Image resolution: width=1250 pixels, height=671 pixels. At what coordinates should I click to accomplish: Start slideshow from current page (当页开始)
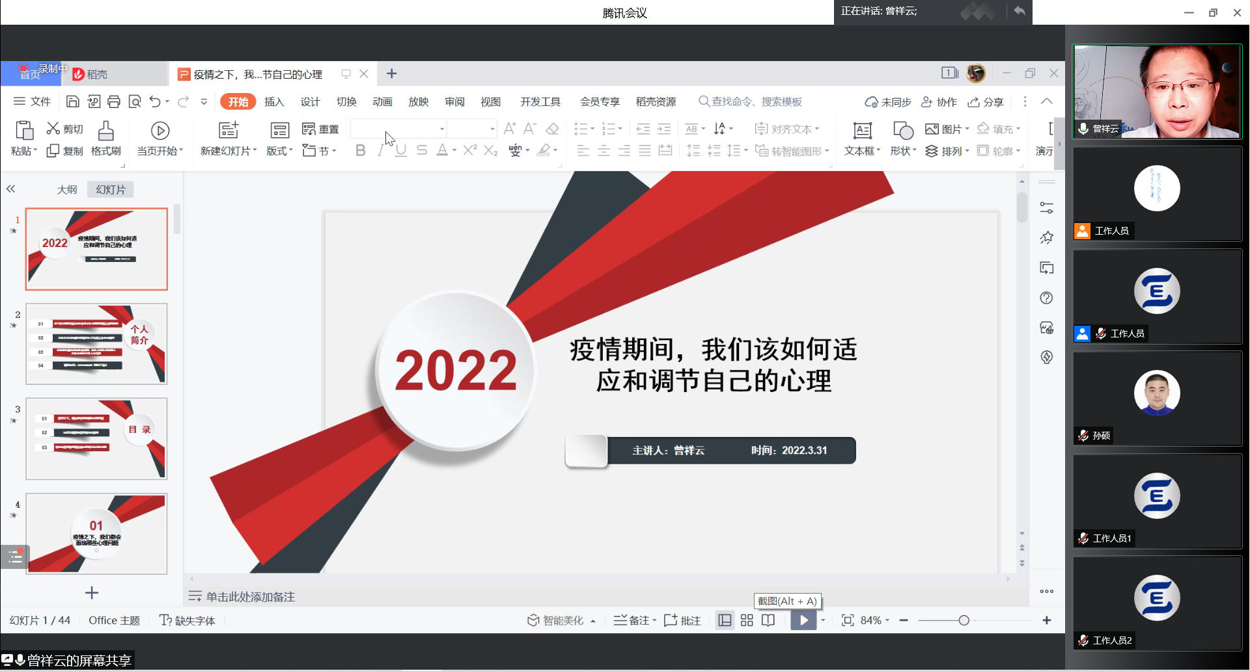coord(160,131)
